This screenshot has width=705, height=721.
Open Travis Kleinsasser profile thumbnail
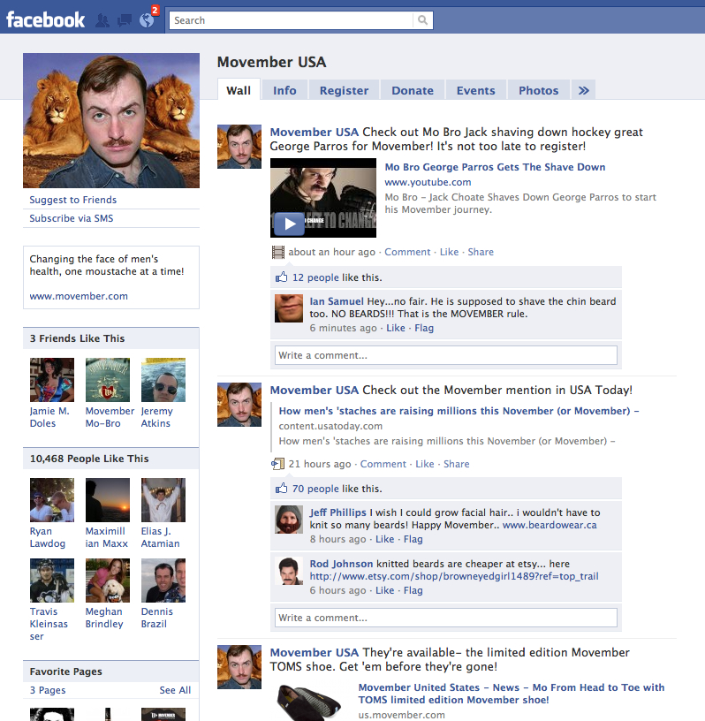pyautogui.click(x=52, y=581)
